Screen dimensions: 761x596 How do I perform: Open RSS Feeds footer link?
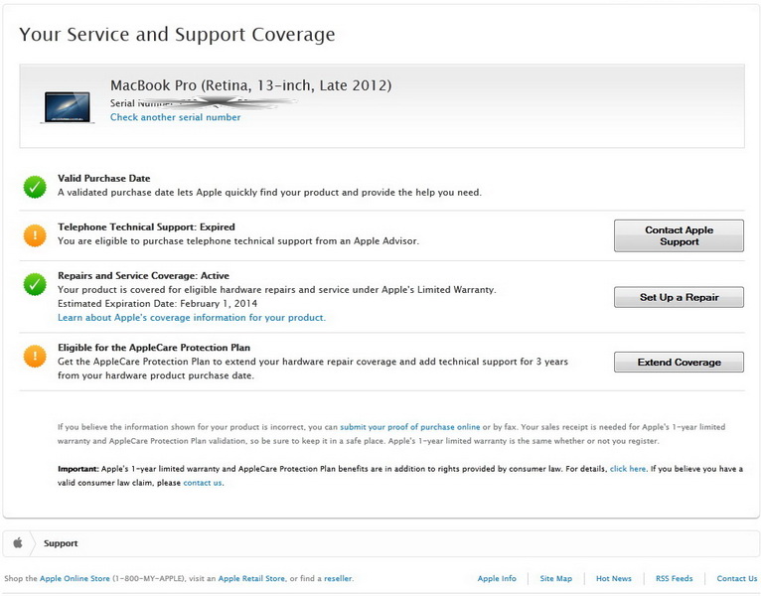(x=674, y=578)
